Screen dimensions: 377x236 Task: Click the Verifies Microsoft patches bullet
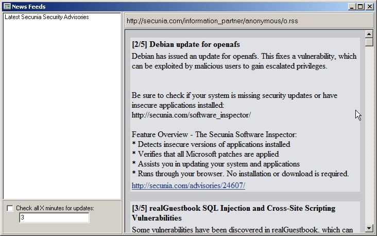tap(205, 154)
